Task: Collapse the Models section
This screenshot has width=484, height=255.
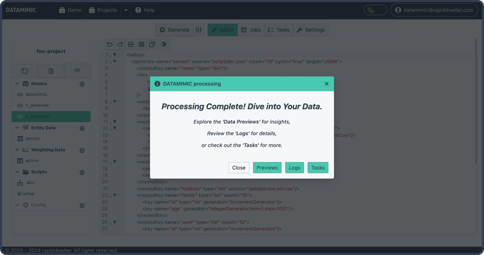Action: coord(17,84)
